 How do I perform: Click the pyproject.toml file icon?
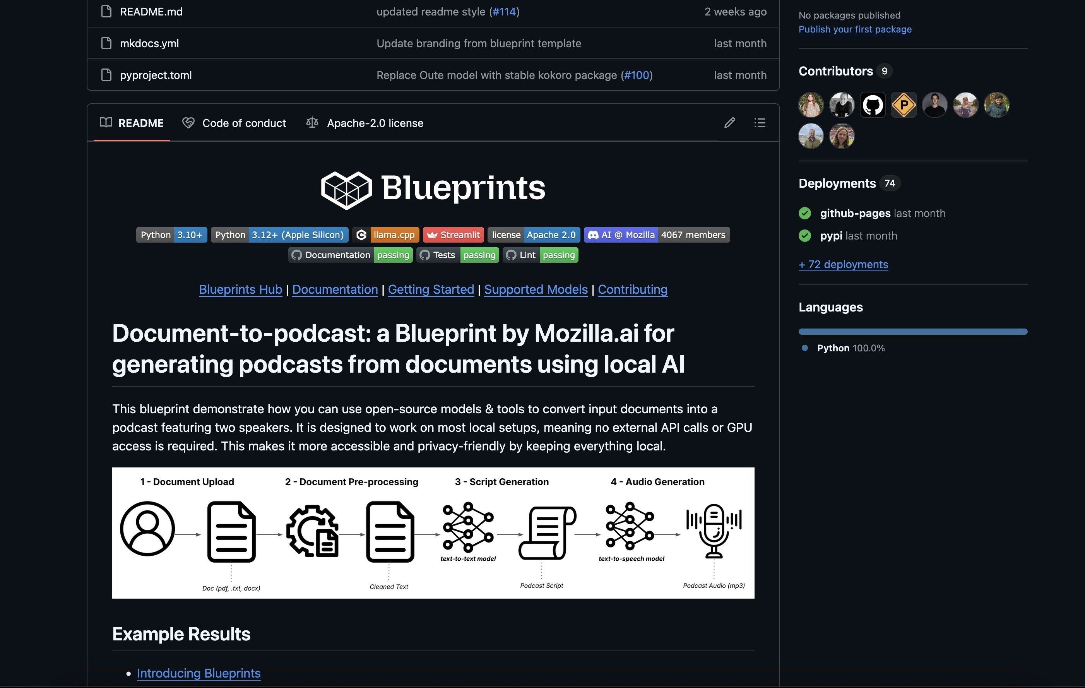(106, 74)
